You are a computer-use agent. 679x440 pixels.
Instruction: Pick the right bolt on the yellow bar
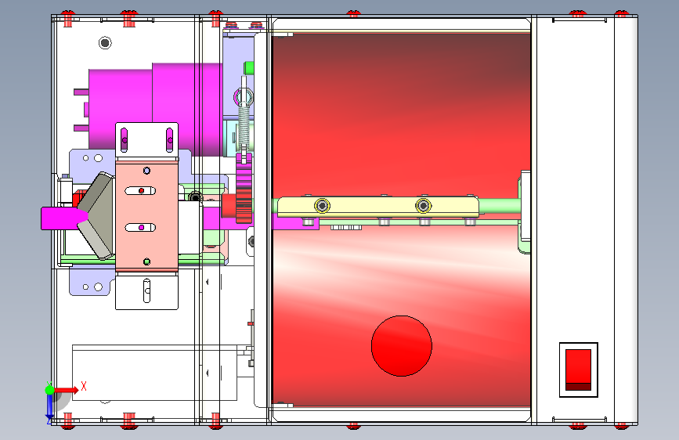click(423, 206)
